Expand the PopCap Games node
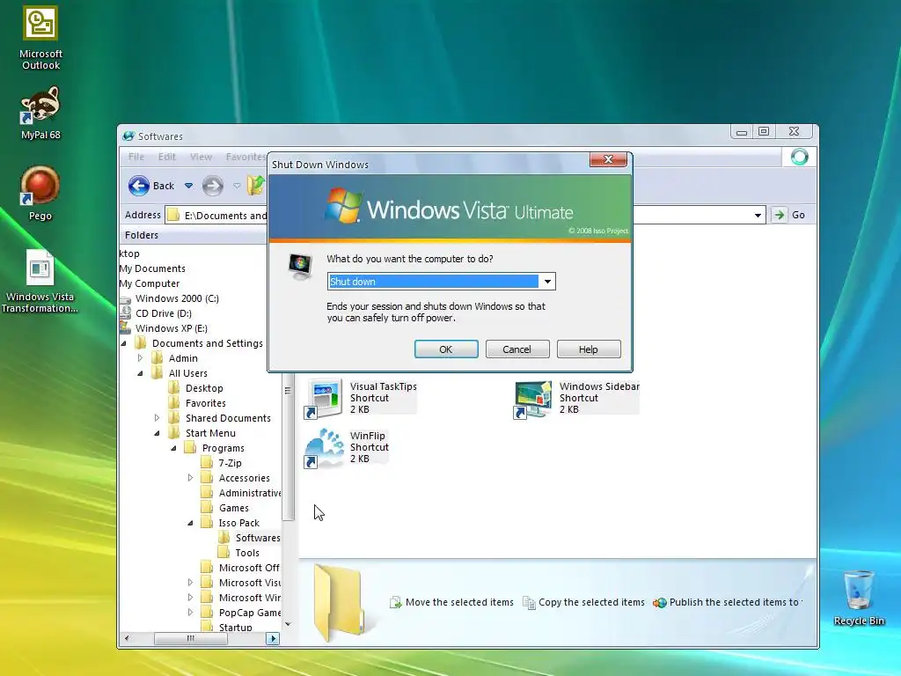This screenshot has height=676, width=901. tap(190, 613)
